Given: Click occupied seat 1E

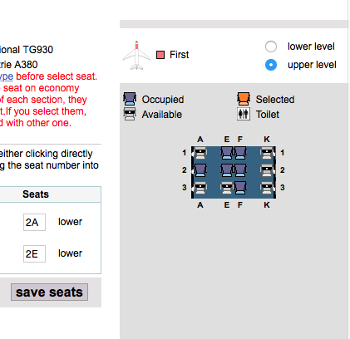Looking at the screenshot, I should click(227, 153).
